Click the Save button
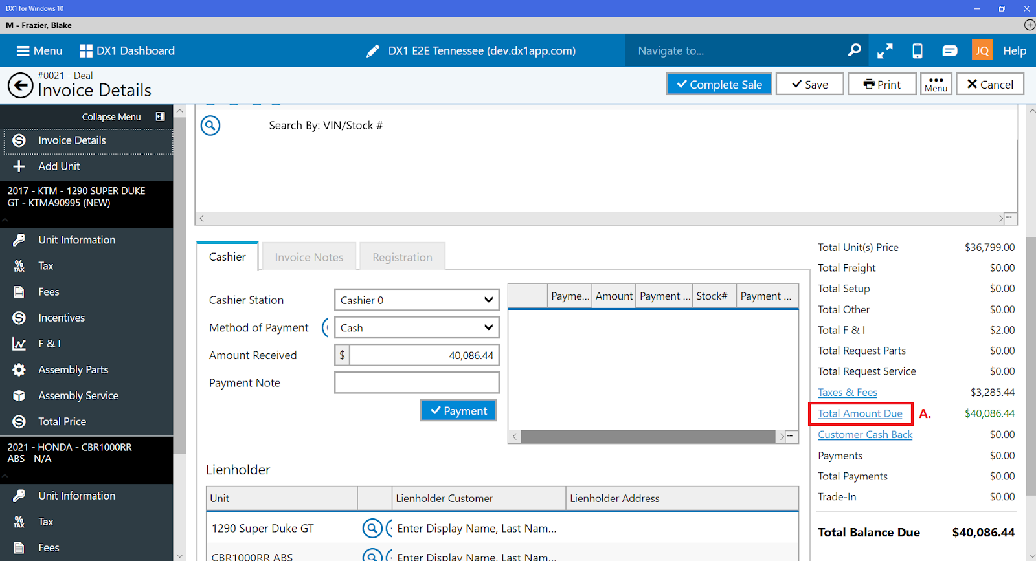Screen dimensions: 1036x561 pyautogui.click(x=810, y=84)
